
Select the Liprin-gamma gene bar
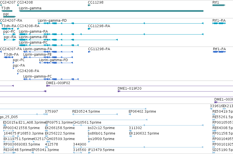pyautogui.click(x=111, y=11)
